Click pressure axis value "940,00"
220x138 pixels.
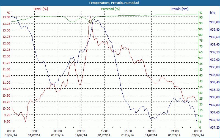[x=215, y=22]
